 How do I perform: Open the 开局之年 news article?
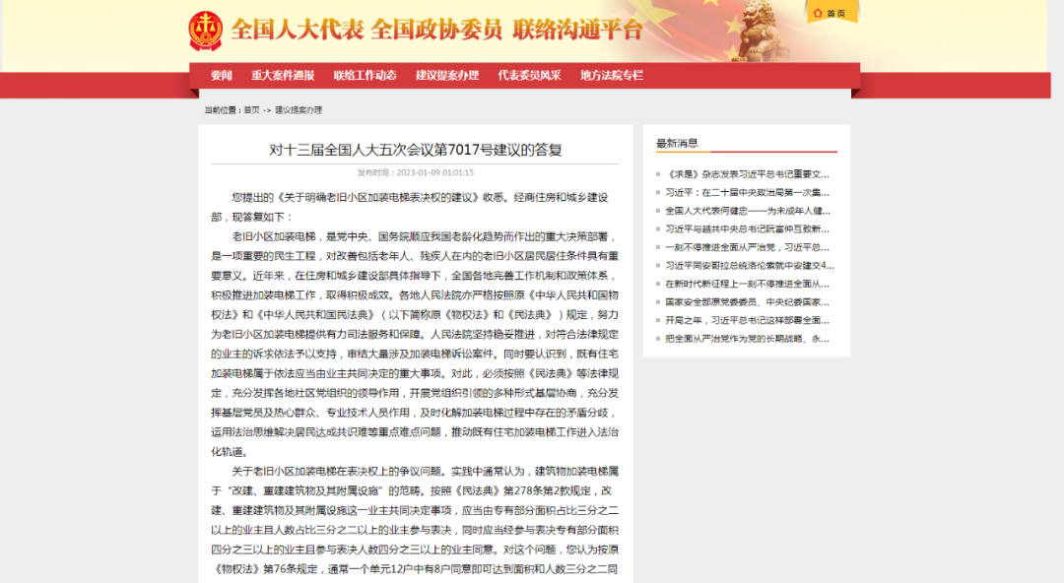[x=749, y=320]
